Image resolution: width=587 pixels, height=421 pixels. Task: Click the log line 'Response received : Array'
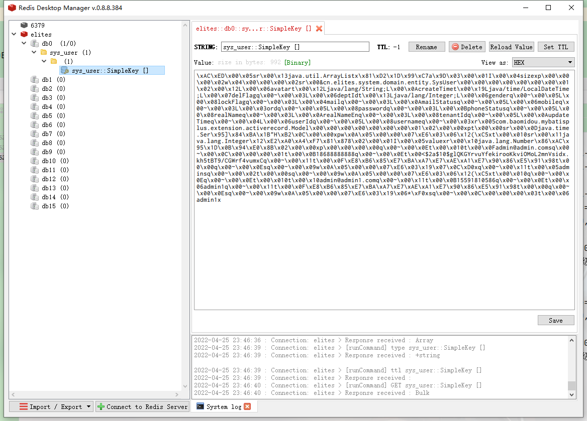click(x=314, y=340)
